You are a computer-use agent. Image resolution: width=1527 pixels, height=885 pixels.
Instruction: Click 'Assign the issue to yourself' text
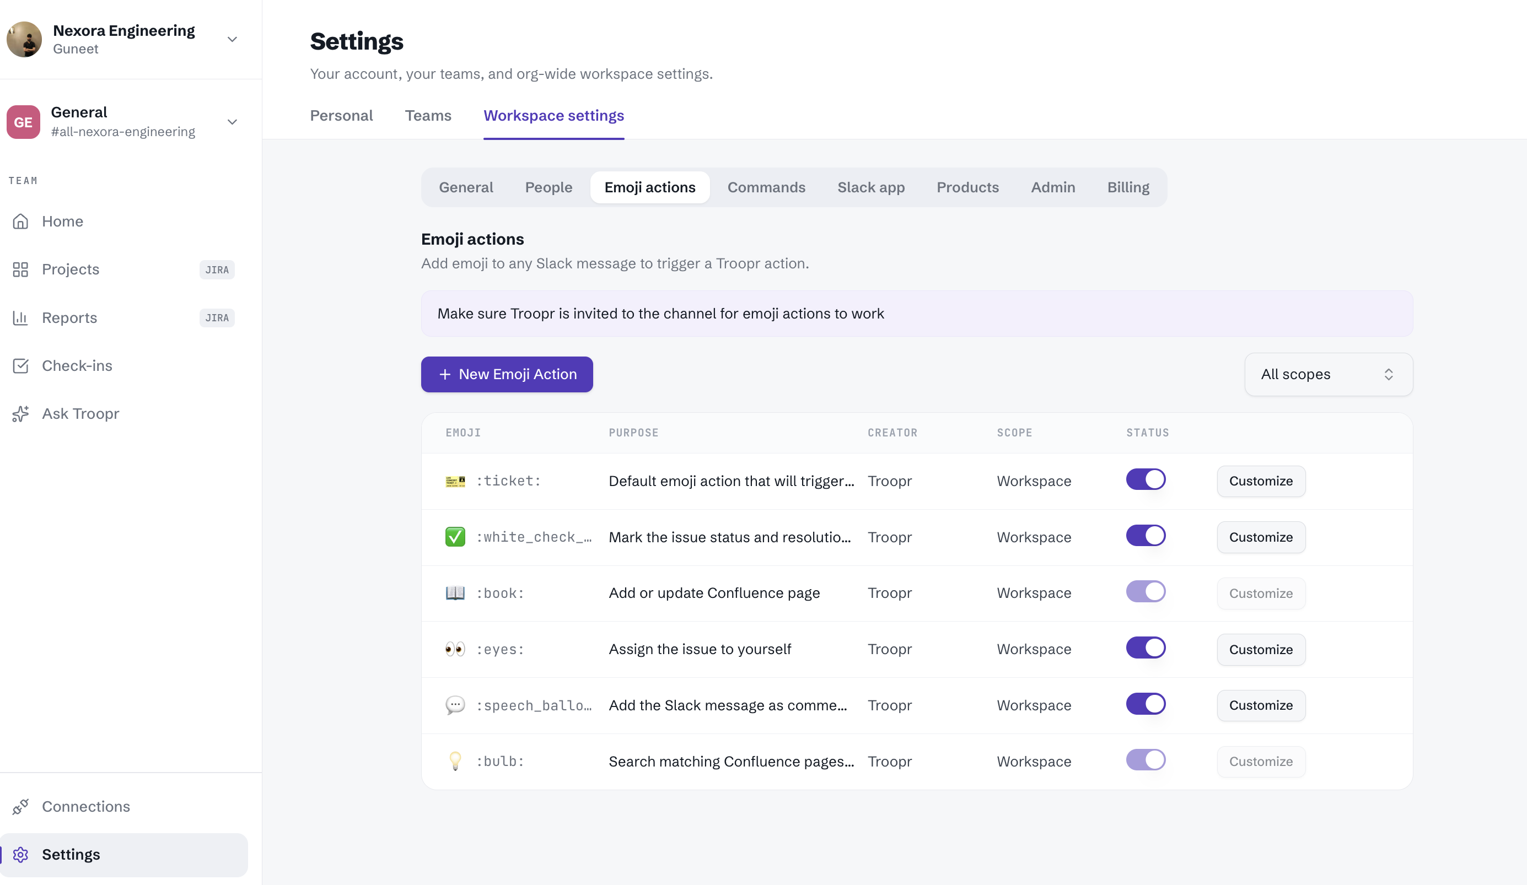coord(700,649)
